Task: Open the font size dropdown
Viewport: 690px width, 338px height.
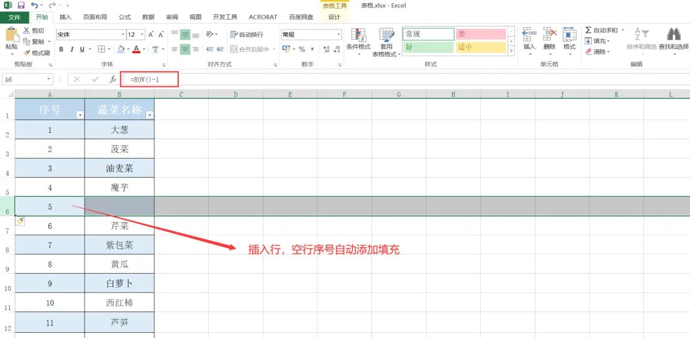Action: (x=141, y=35)
